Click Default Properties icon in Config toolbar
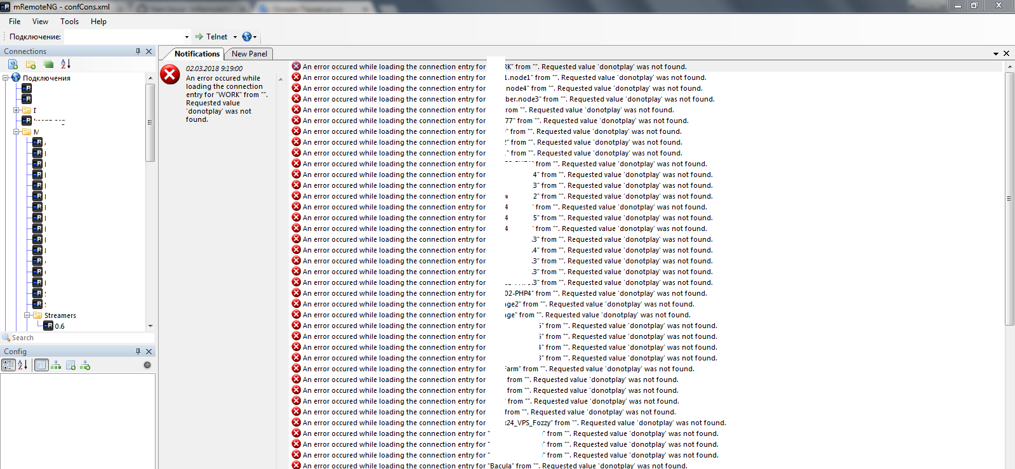The width and height of the screenshot is (1015, 469). tap(70, 365)
